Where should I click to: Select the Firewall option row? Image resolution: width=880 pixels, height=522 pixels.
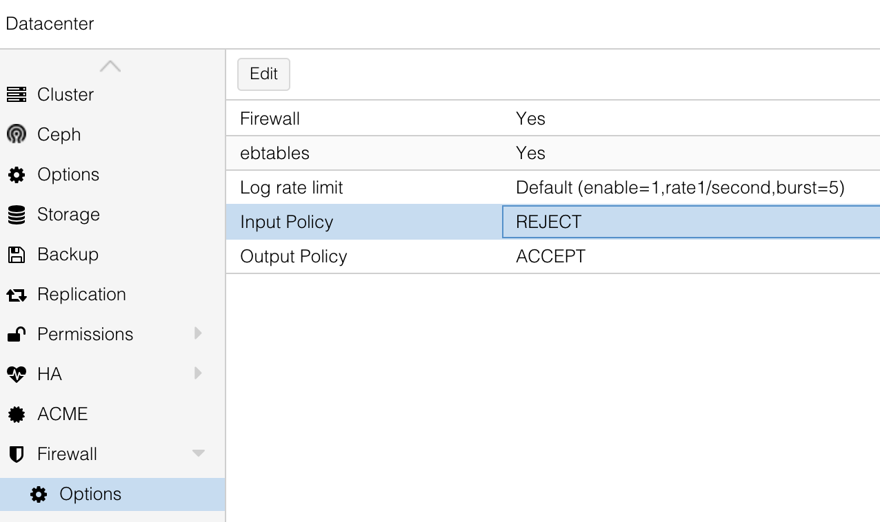[x=553, y=118]
